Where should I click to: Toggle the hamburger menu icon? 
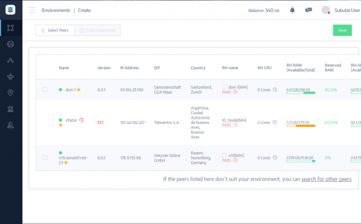32,10
